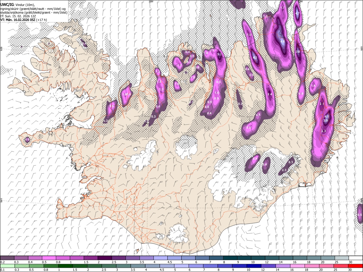The width and height of the screenshot is (363, 272).
Task: Pick the pale green 0.1 rain legend swatch
Action: click(7, 266)
